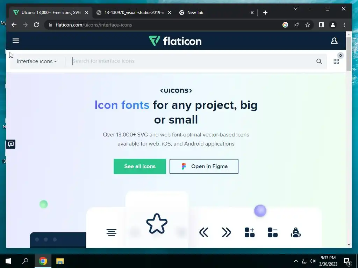Go back in Chrome browser
The image size is (358, 268).
point(14,25)
